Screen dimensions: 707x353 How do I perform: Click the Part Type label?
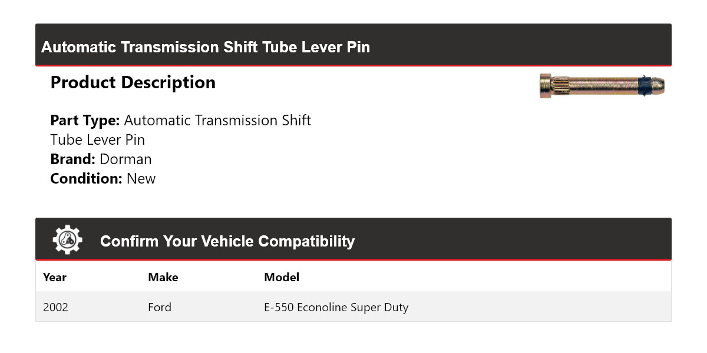tap(85, 121)
